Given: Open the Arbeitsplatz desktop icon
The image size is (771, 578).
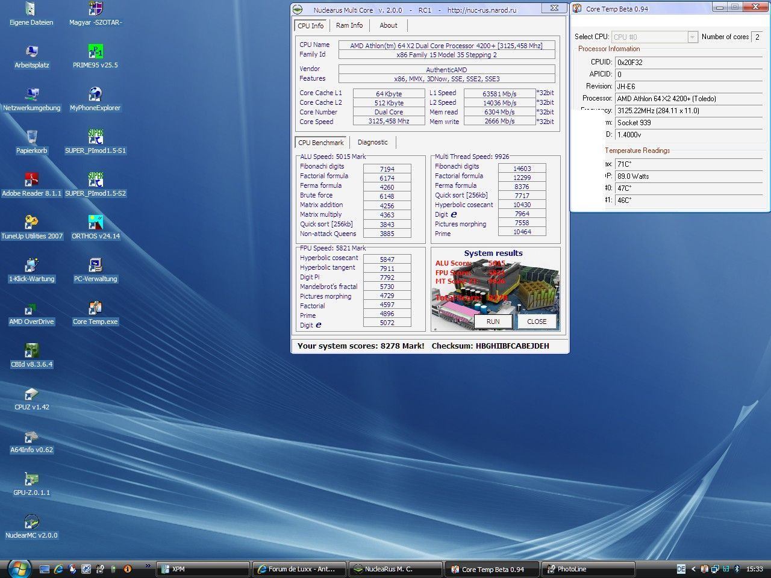Looking at the screenshot, I should pos(31,57).
